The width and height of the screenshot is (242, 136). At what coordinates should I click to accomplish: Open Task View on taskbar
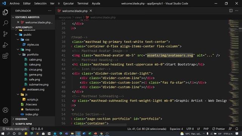(x=20, y=133)
